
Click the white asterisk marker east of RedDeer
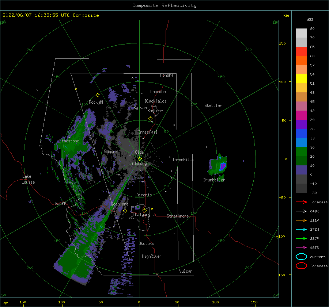tap(174, 125)
